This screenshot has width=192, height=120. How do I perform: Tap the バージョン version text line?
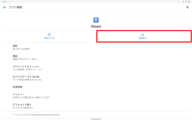coord(36,115)
